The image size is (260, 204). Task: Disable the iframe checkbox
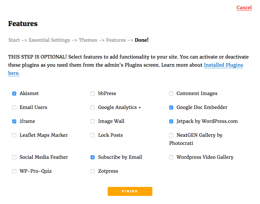coord(14,121)
